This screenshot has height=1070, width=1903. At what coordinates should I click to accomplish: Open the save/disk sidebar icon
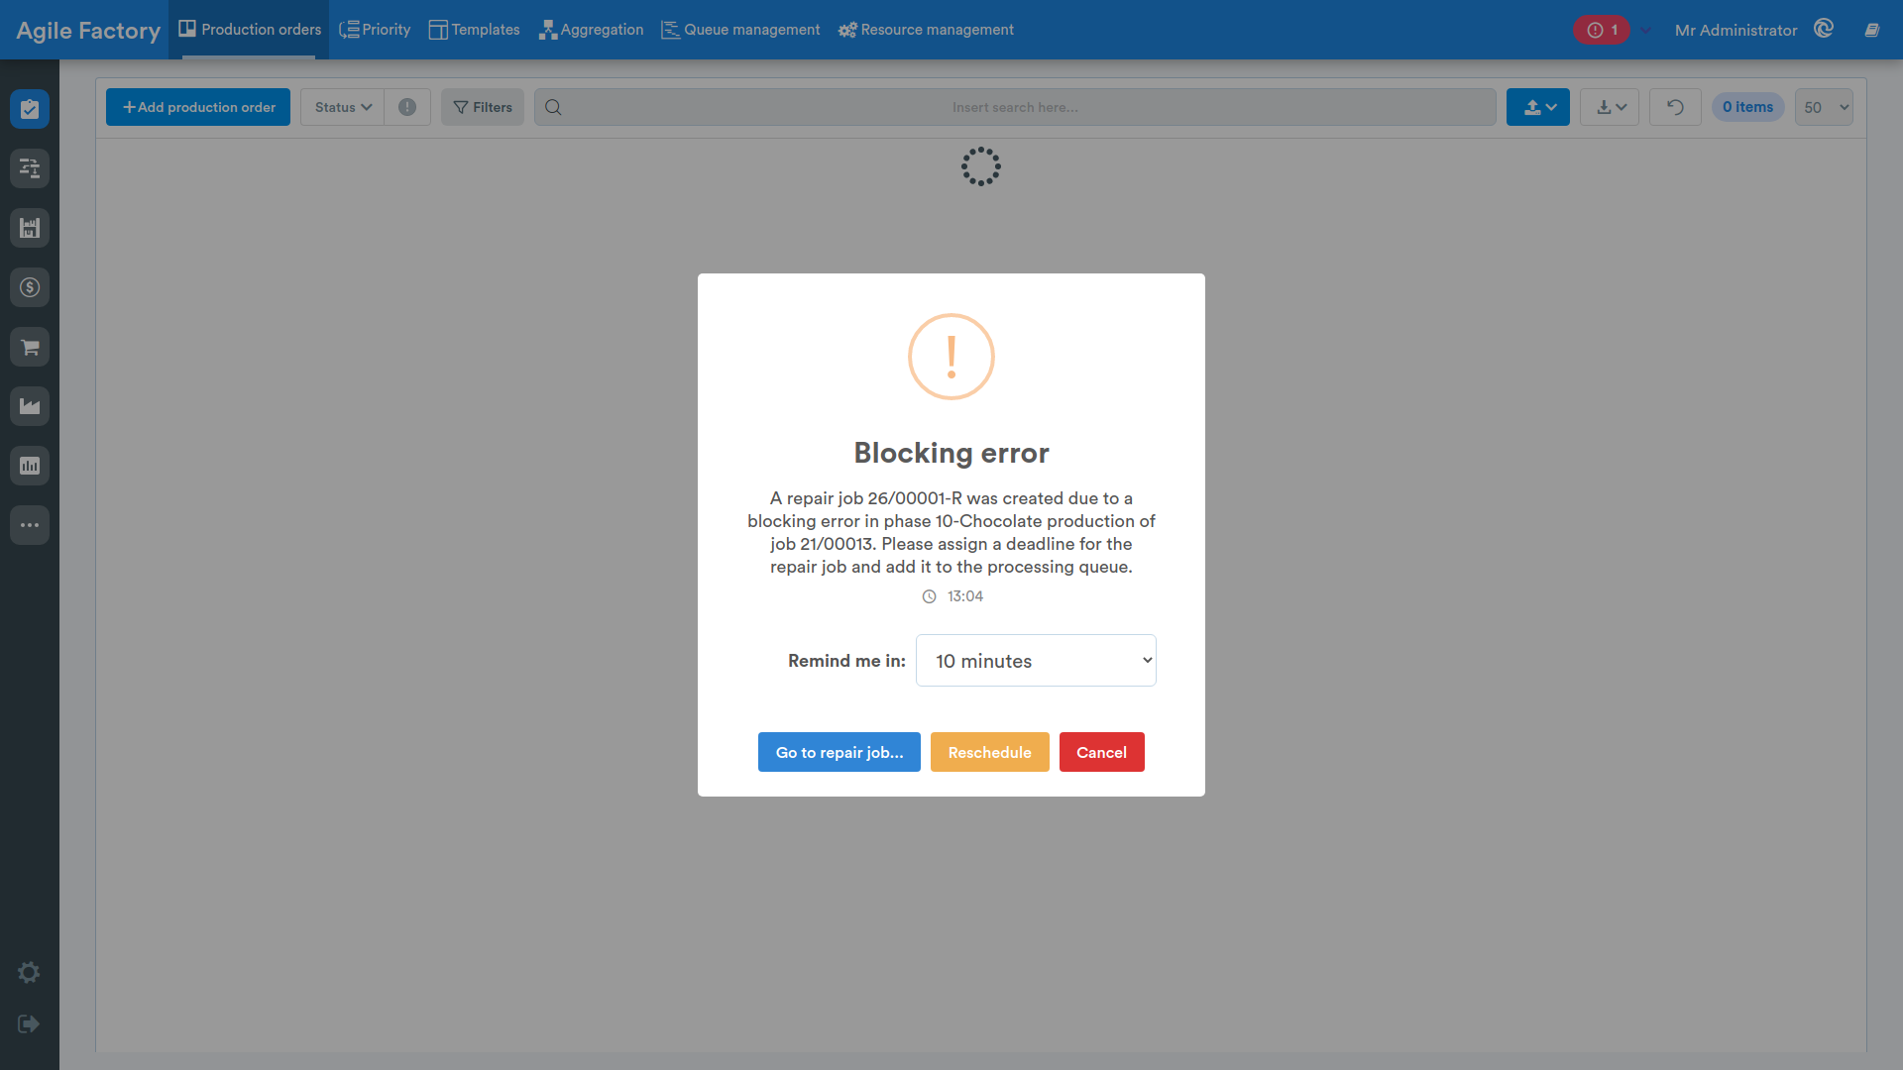point(30,228)
